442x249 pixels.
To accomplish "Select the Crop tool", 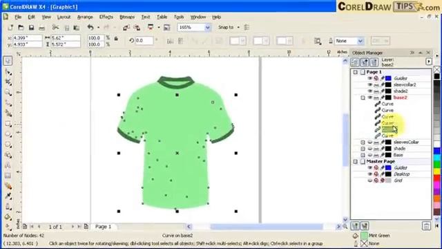I will tap(8, 82).
